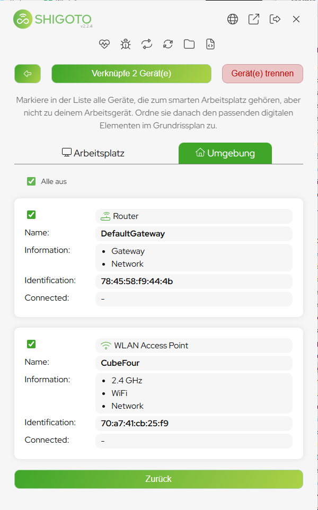Close the Shigoto panel with X

[296, 19]
